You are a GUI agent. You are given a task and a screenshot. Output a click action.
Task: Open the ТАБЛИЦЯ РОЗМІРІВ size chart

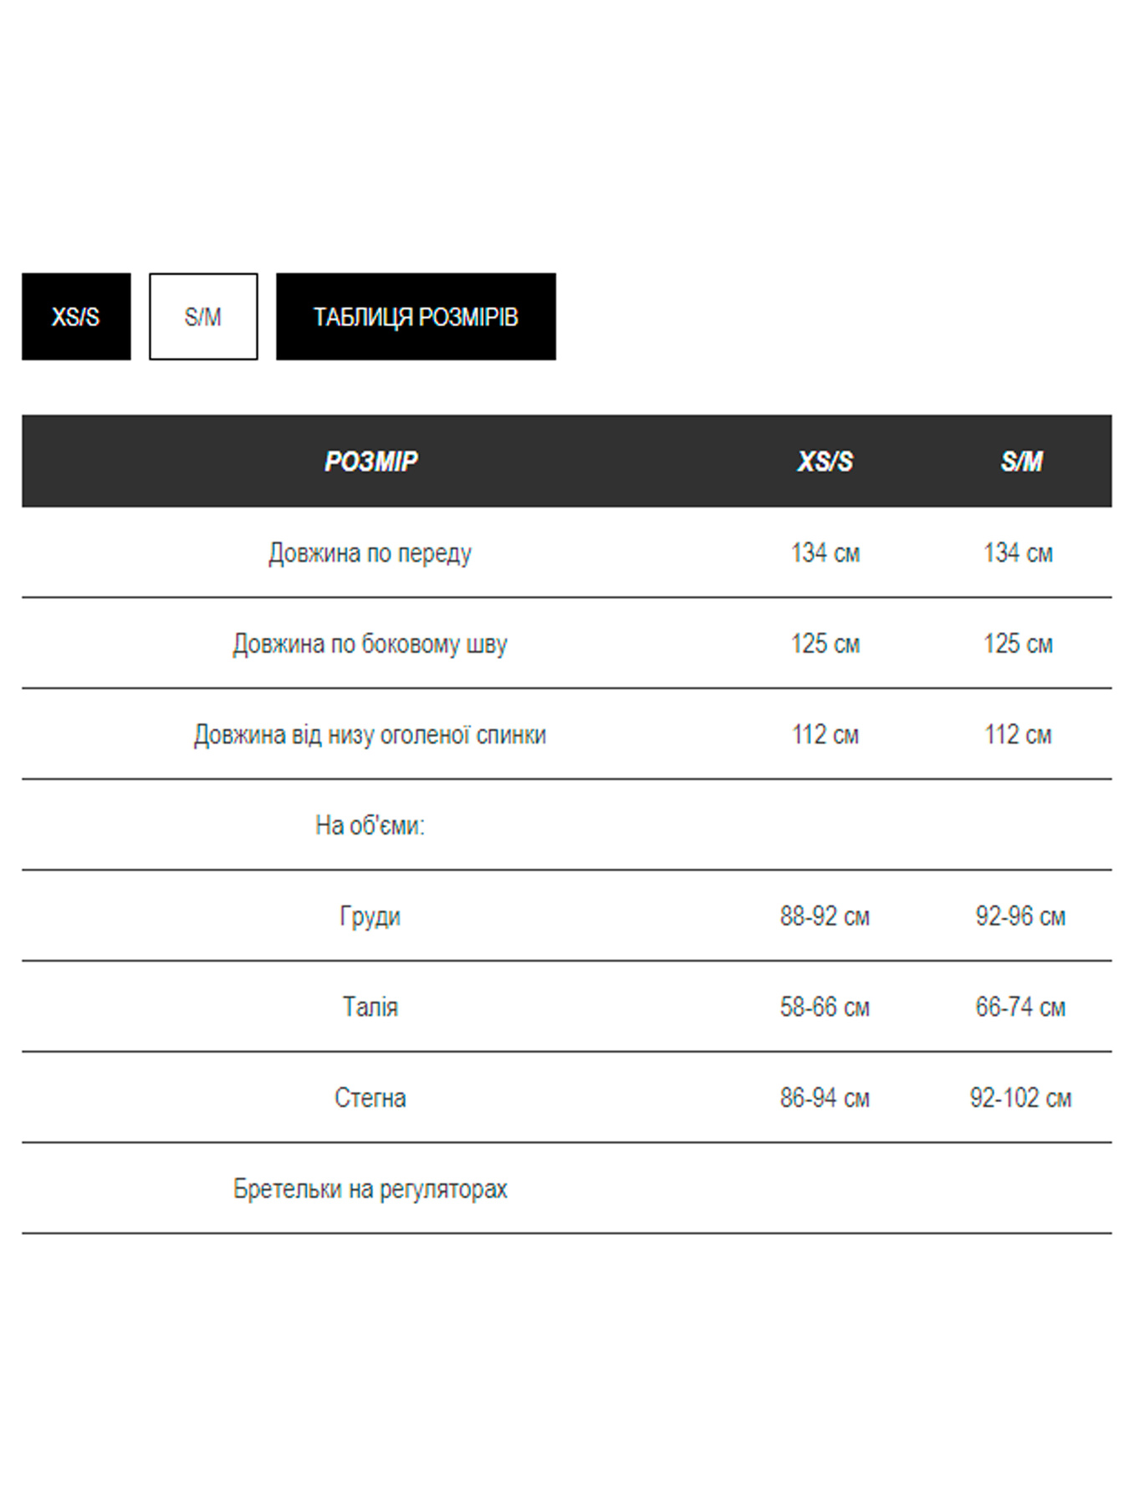(416, 317)
